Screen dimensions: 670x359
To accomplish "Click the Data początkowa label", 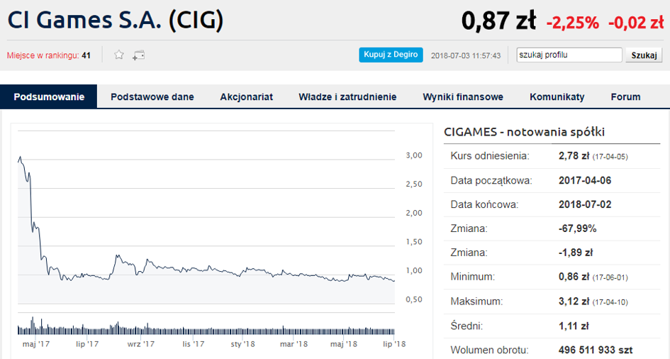I will (491, 180).
